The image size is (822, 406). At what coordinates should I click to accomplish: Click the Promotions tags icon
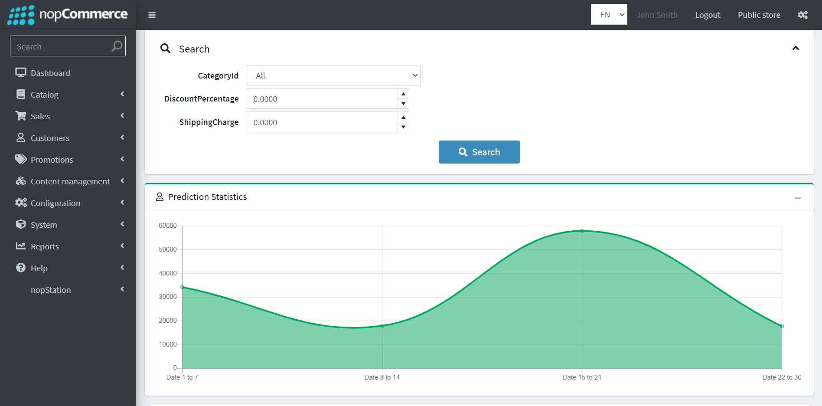click(20, 159)
